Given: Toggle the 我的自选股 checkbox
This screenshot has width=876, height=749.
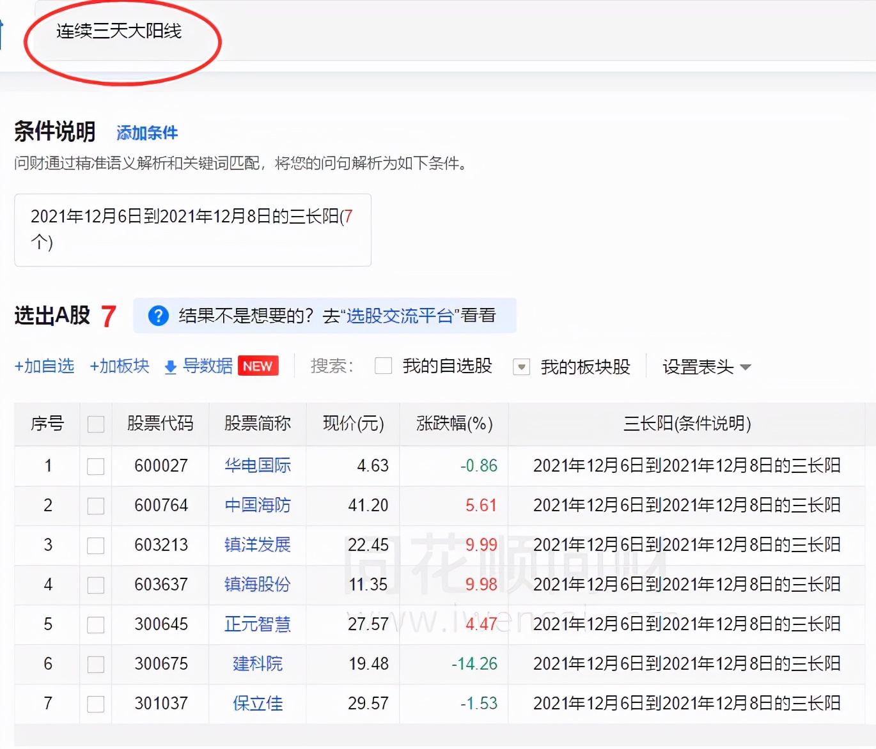Looking at the screenshot, I should pos(382,366).
